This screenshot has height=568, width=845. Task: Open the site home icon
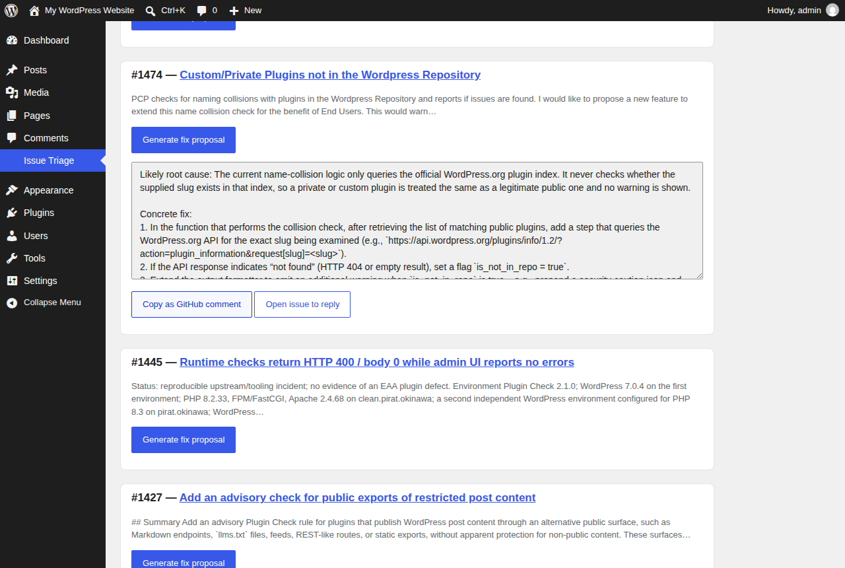tap(34, 11)
